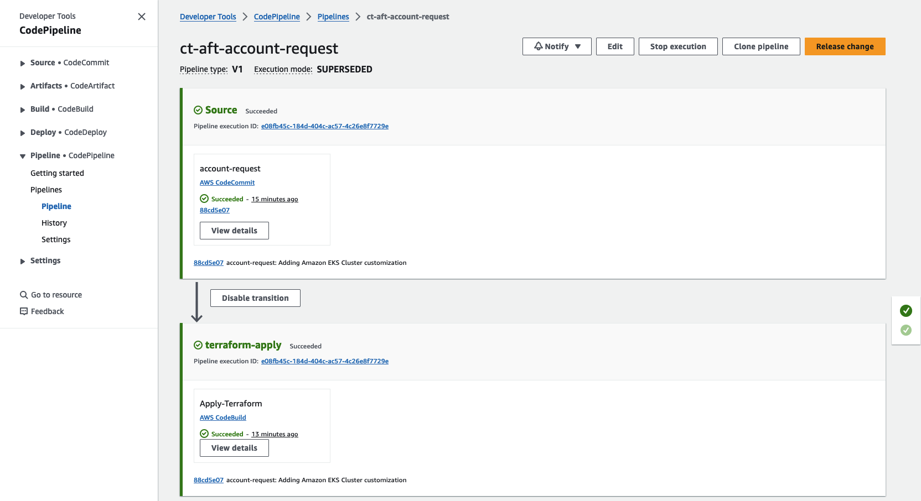Select Getting started in the sidebar
This screenshot has width=921, height=501.
pyautogui.click(x=57, y=173)
